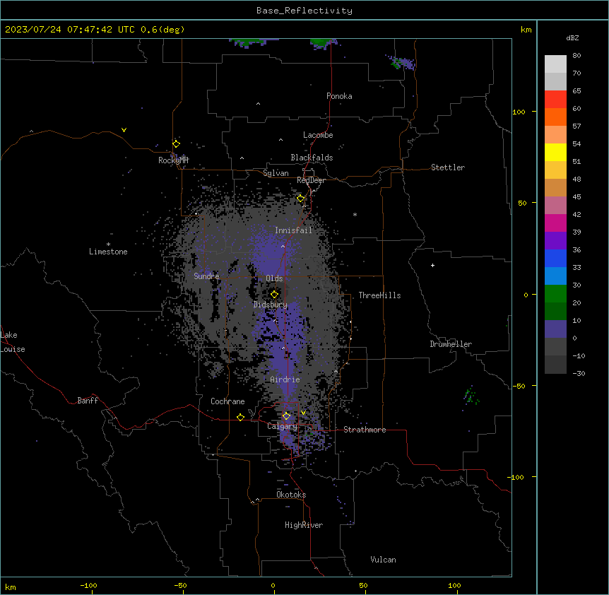Select the 30 dBZ green color swatch
This screenshot has width=609, height=595.
coord(555,294)
